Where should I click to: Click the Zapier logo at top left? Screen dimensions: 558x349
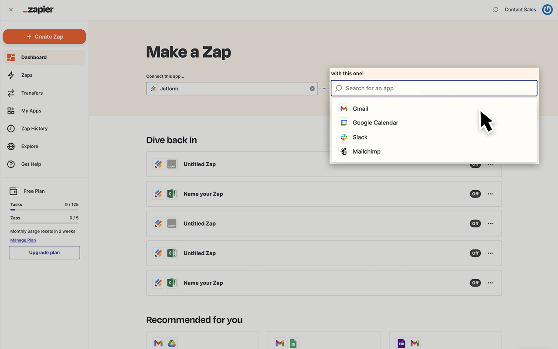(38, 9)
